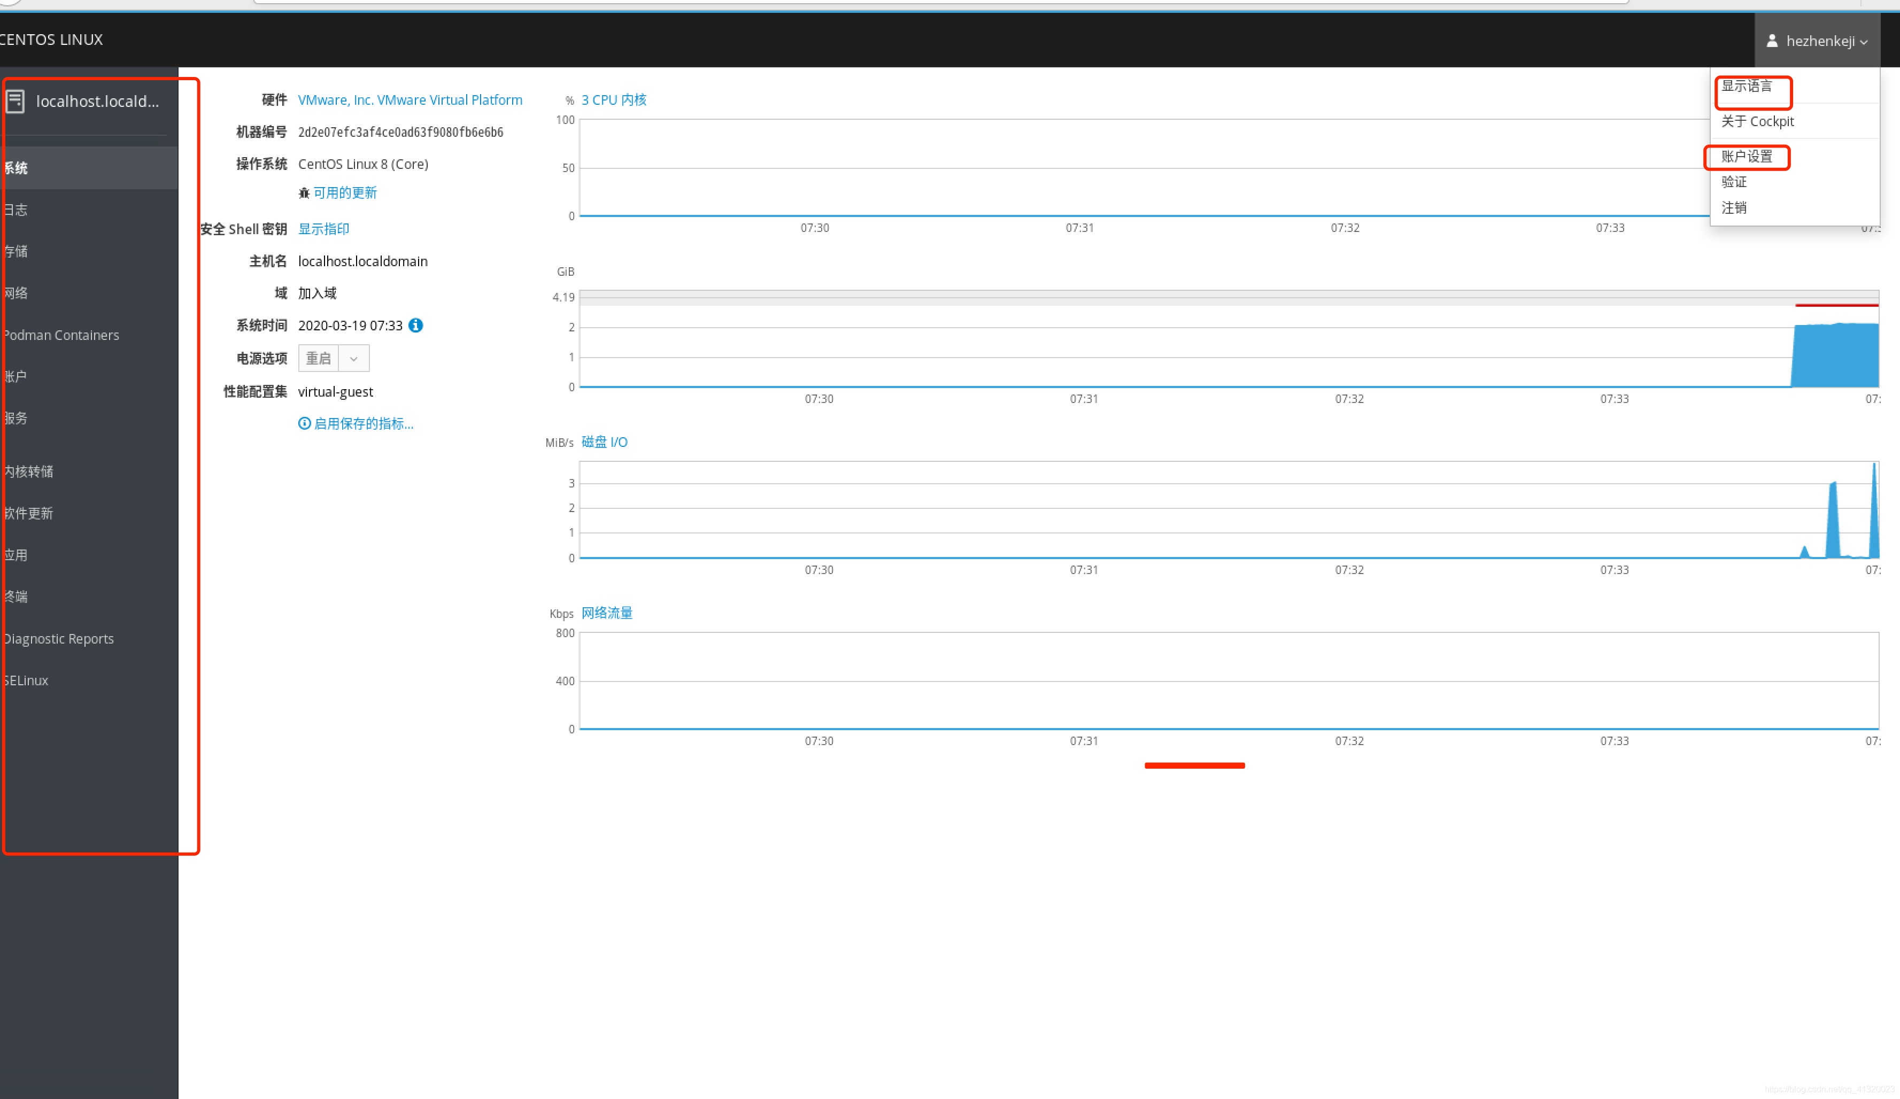Screen dimensions: 1900x1099
Task: Click the system time info icon
Action: click(x=415, y=325)
